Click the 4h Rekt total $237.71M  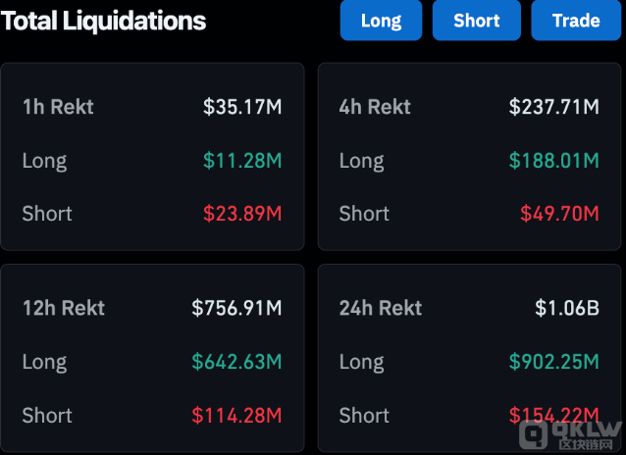(553, 107)
